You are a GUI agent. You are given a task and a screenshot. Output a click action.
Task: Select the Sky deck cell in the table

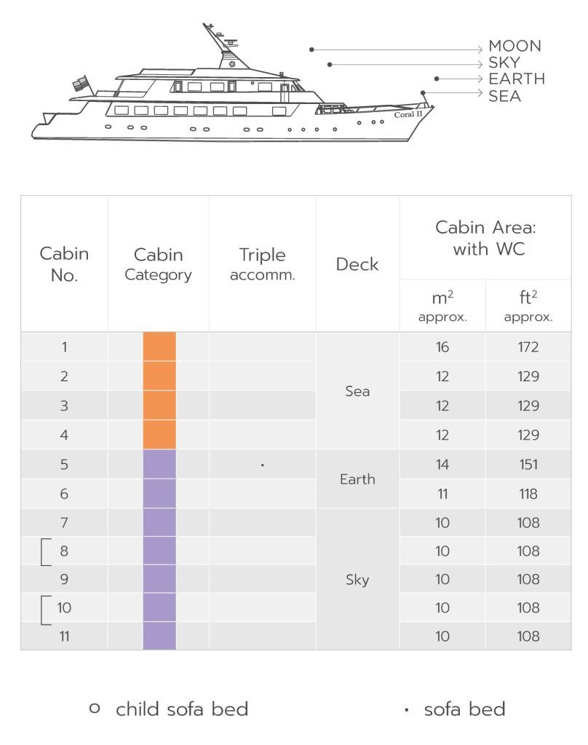(x=357, y=580)
